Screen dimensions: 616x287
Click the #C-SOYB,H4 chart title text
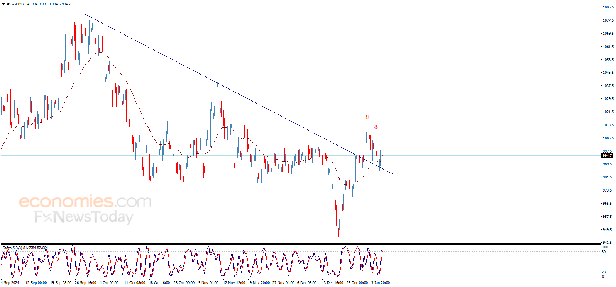pos(18,4)
